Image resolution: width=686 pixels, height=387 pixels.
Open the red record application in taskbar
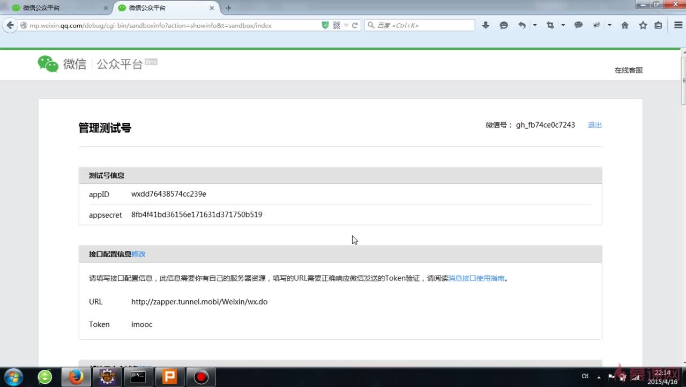[x=201, y=377]
